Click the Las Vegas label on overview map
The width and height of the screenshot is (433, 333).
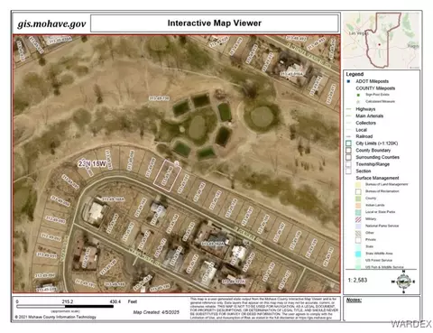[358, 32]
